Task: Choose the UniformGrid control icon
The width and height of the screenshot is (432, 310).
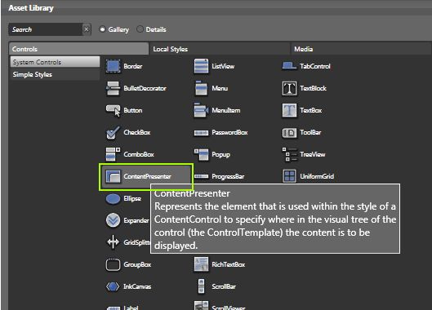Action: [x=289, y=176]
